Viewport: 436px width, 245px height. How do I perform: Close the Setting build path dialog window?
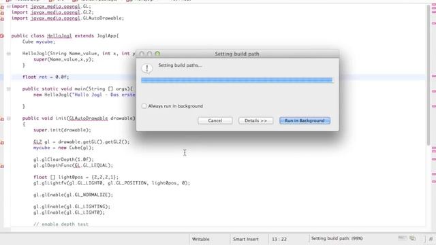(x=142, y=54)
